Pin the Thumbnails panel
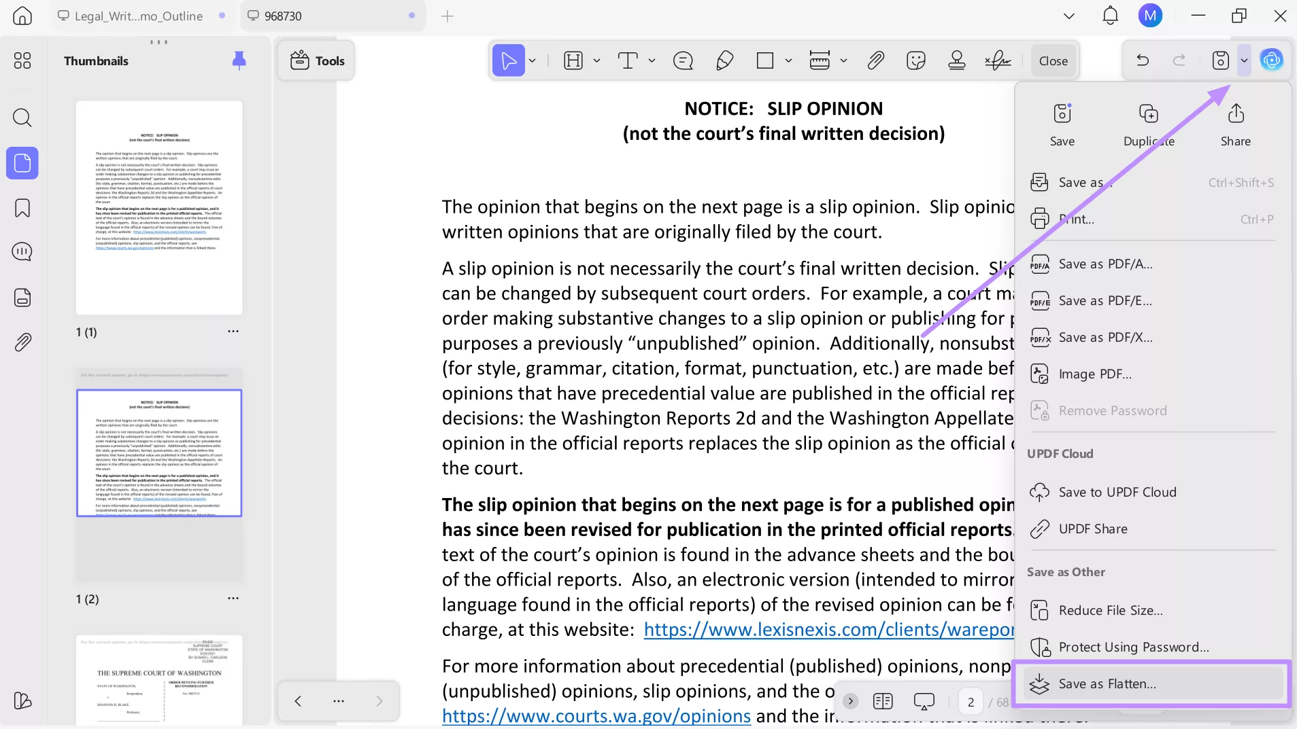 [x=239, y=60]
